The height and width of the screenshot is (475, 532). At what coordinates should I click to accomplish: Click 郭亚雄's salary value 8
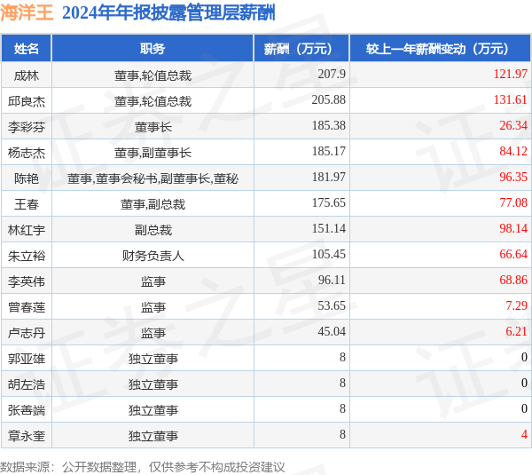point(342,358)
